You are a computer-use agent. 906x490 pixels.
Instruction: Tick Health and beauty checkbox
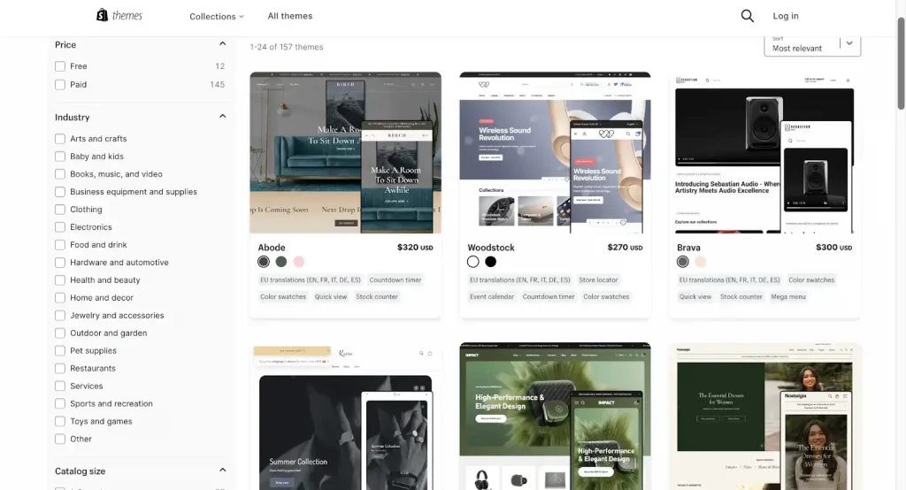[60, 280]
